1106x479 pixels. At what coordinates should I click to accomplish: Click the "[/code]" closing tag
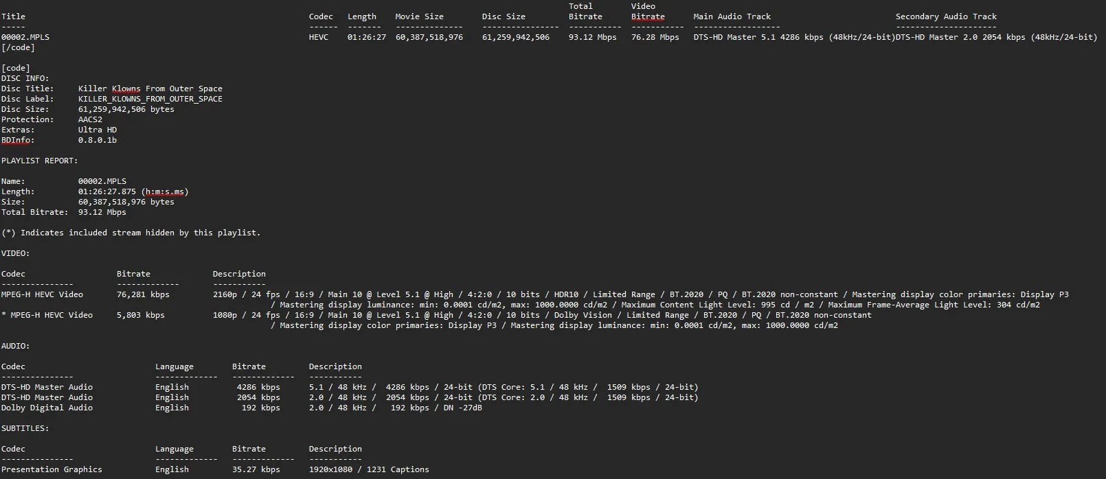[18, 47]
